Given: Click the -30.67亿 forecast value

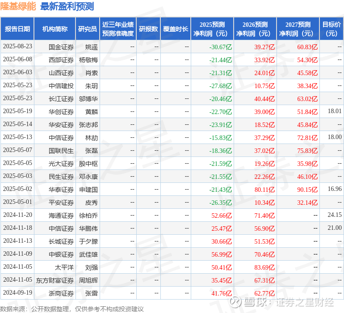Looking at the screenshot, I should point(221,47).
